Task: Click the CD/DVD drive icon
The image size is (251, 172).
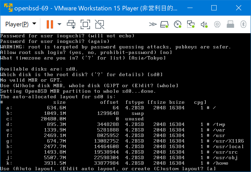Action: tap(178, 24)
